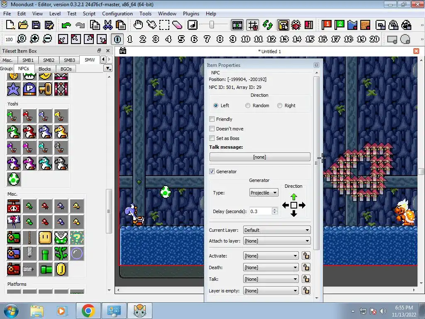Open the tileset group dropdown arrow
This screenshot has height=319, width=425.
(x=108, y=69)
